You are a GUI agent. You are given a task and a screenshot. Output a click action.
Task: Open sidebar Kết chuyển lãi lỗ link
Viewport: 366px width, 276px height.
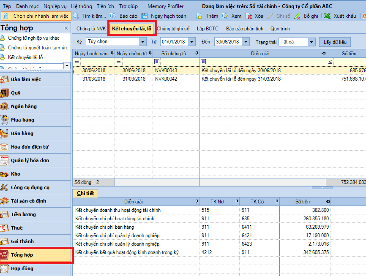pos(25,57)
